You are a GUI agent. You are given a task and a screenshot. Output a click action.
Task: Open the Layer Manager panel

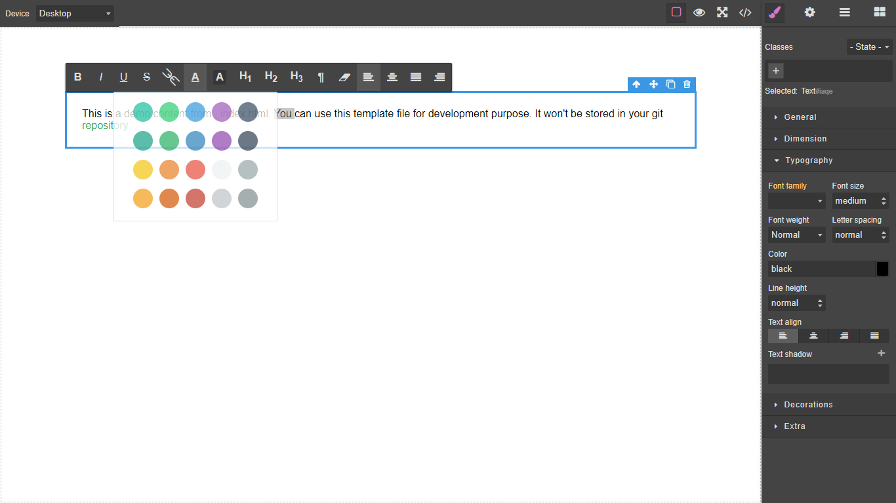coord(844,12)
